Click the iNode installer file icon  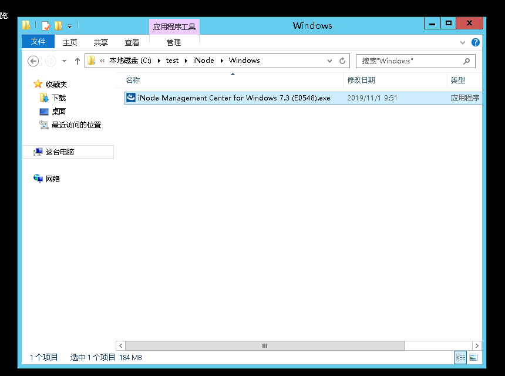coord(131,98)
